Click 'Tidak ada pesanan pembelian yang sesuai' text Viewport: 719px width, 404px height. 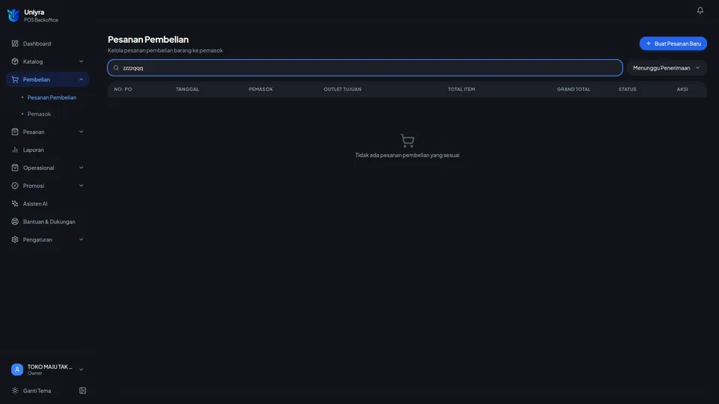point(407,156)
